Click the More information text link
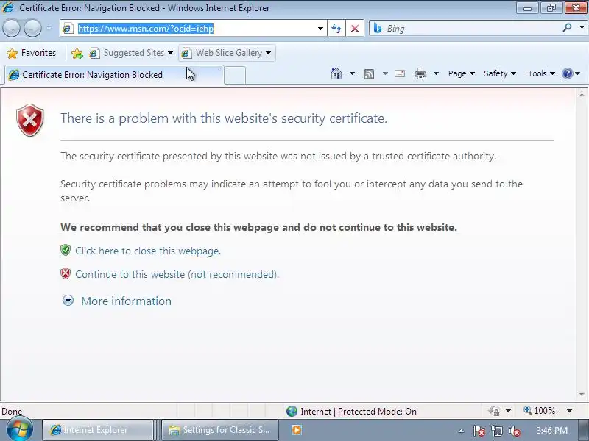This screenshot has width=589, height=441. (x=126, y=301)
